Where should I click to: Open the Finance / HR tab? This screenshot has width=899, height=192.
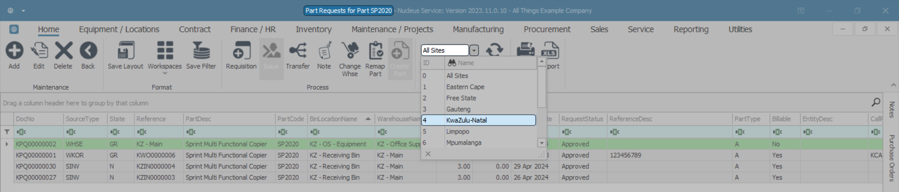coord(253,30)
